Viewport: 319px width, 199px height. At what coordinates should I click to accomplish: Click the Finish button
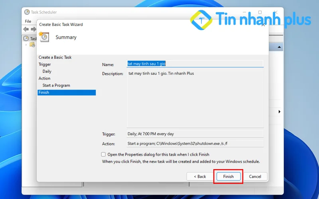228,176
